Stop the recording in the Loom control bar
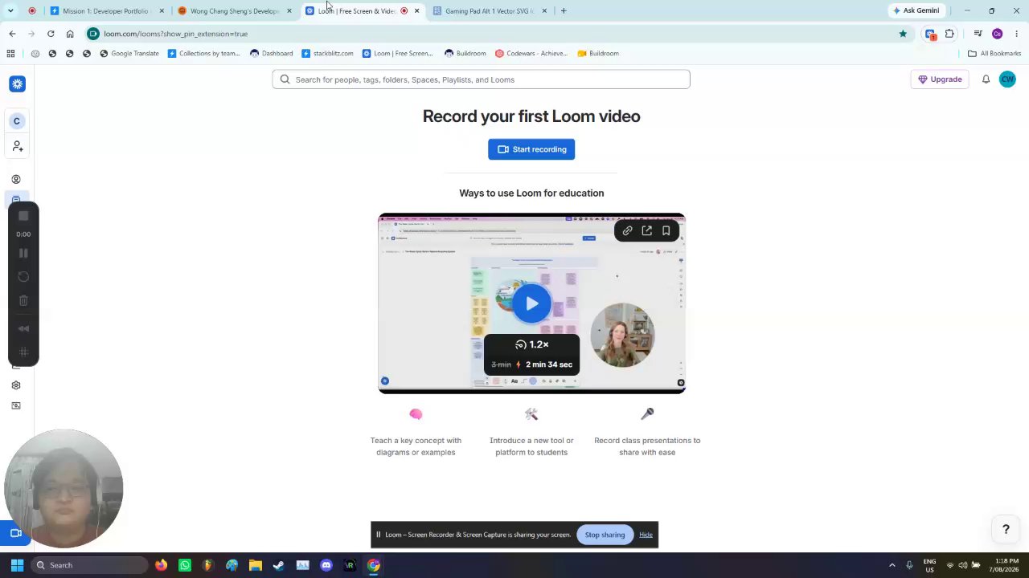 pos(23,216)
